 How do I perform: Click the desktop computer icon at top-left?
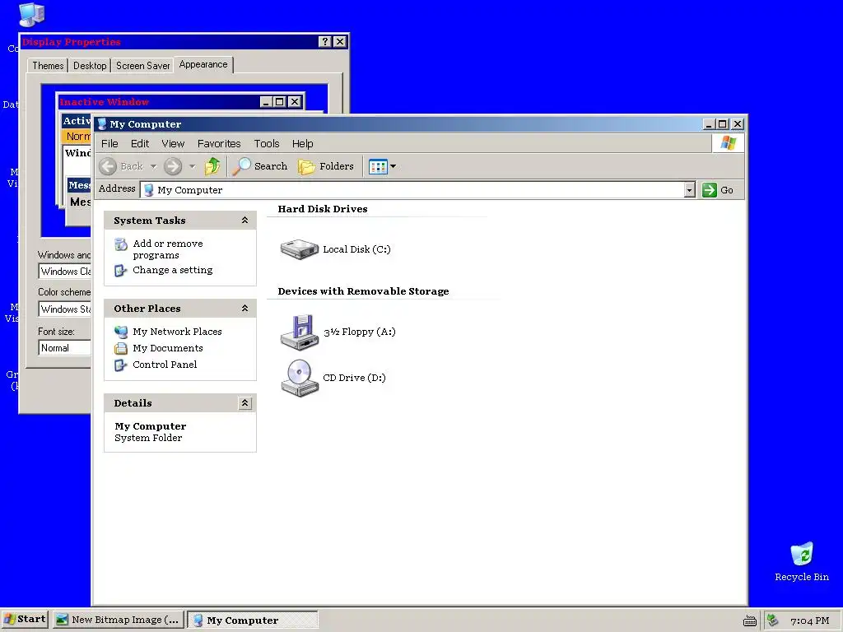(31, 15)
